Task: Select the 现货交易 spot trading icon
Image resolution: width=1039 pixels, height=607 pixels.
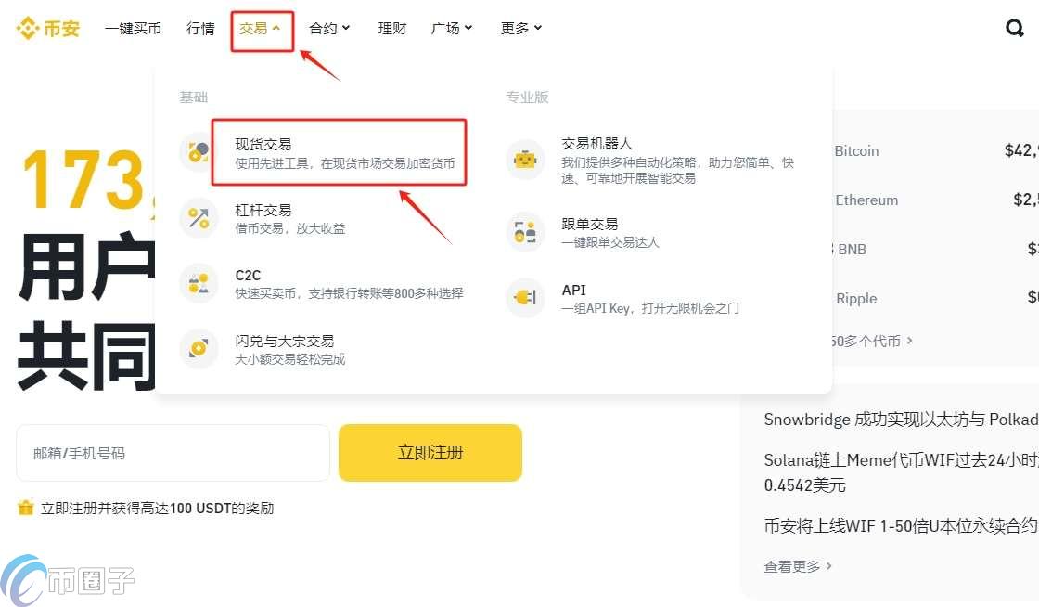Action: click(198, 153)
